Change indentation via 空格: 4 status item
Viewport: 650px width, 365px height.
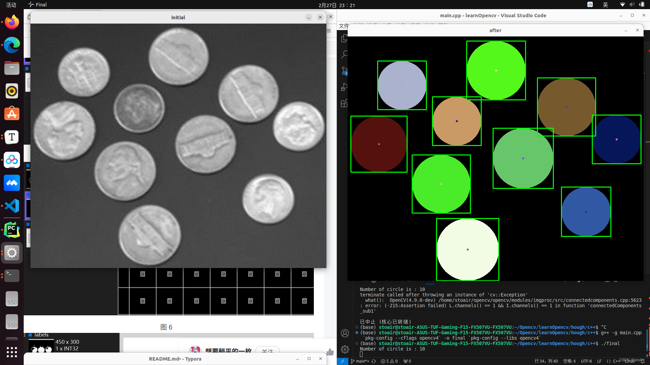pyautogui.click(x=569, y=361)
